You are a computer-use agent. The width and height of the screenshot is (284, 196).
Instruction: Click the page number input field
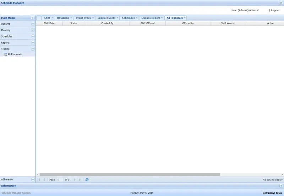pos(60,180)
